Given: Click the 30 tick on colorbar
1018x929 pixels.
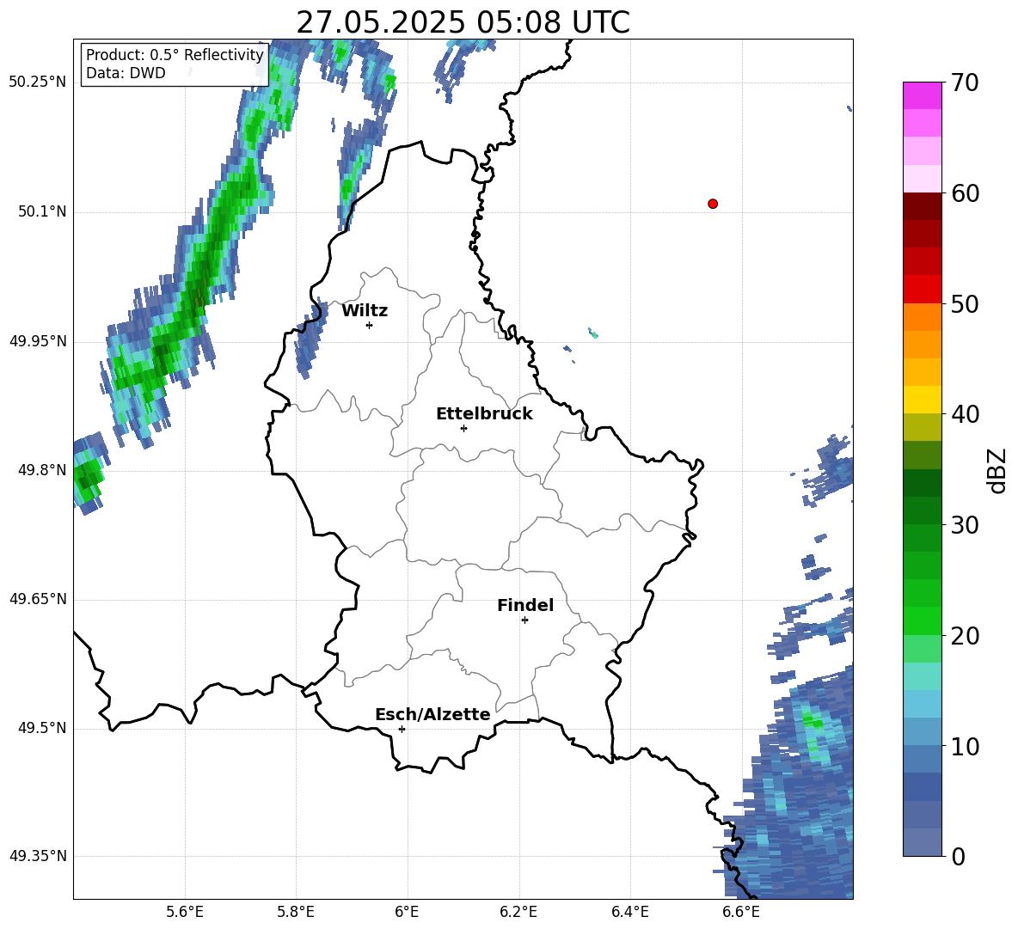Looking at the screenshot, I should click(965, 525).
